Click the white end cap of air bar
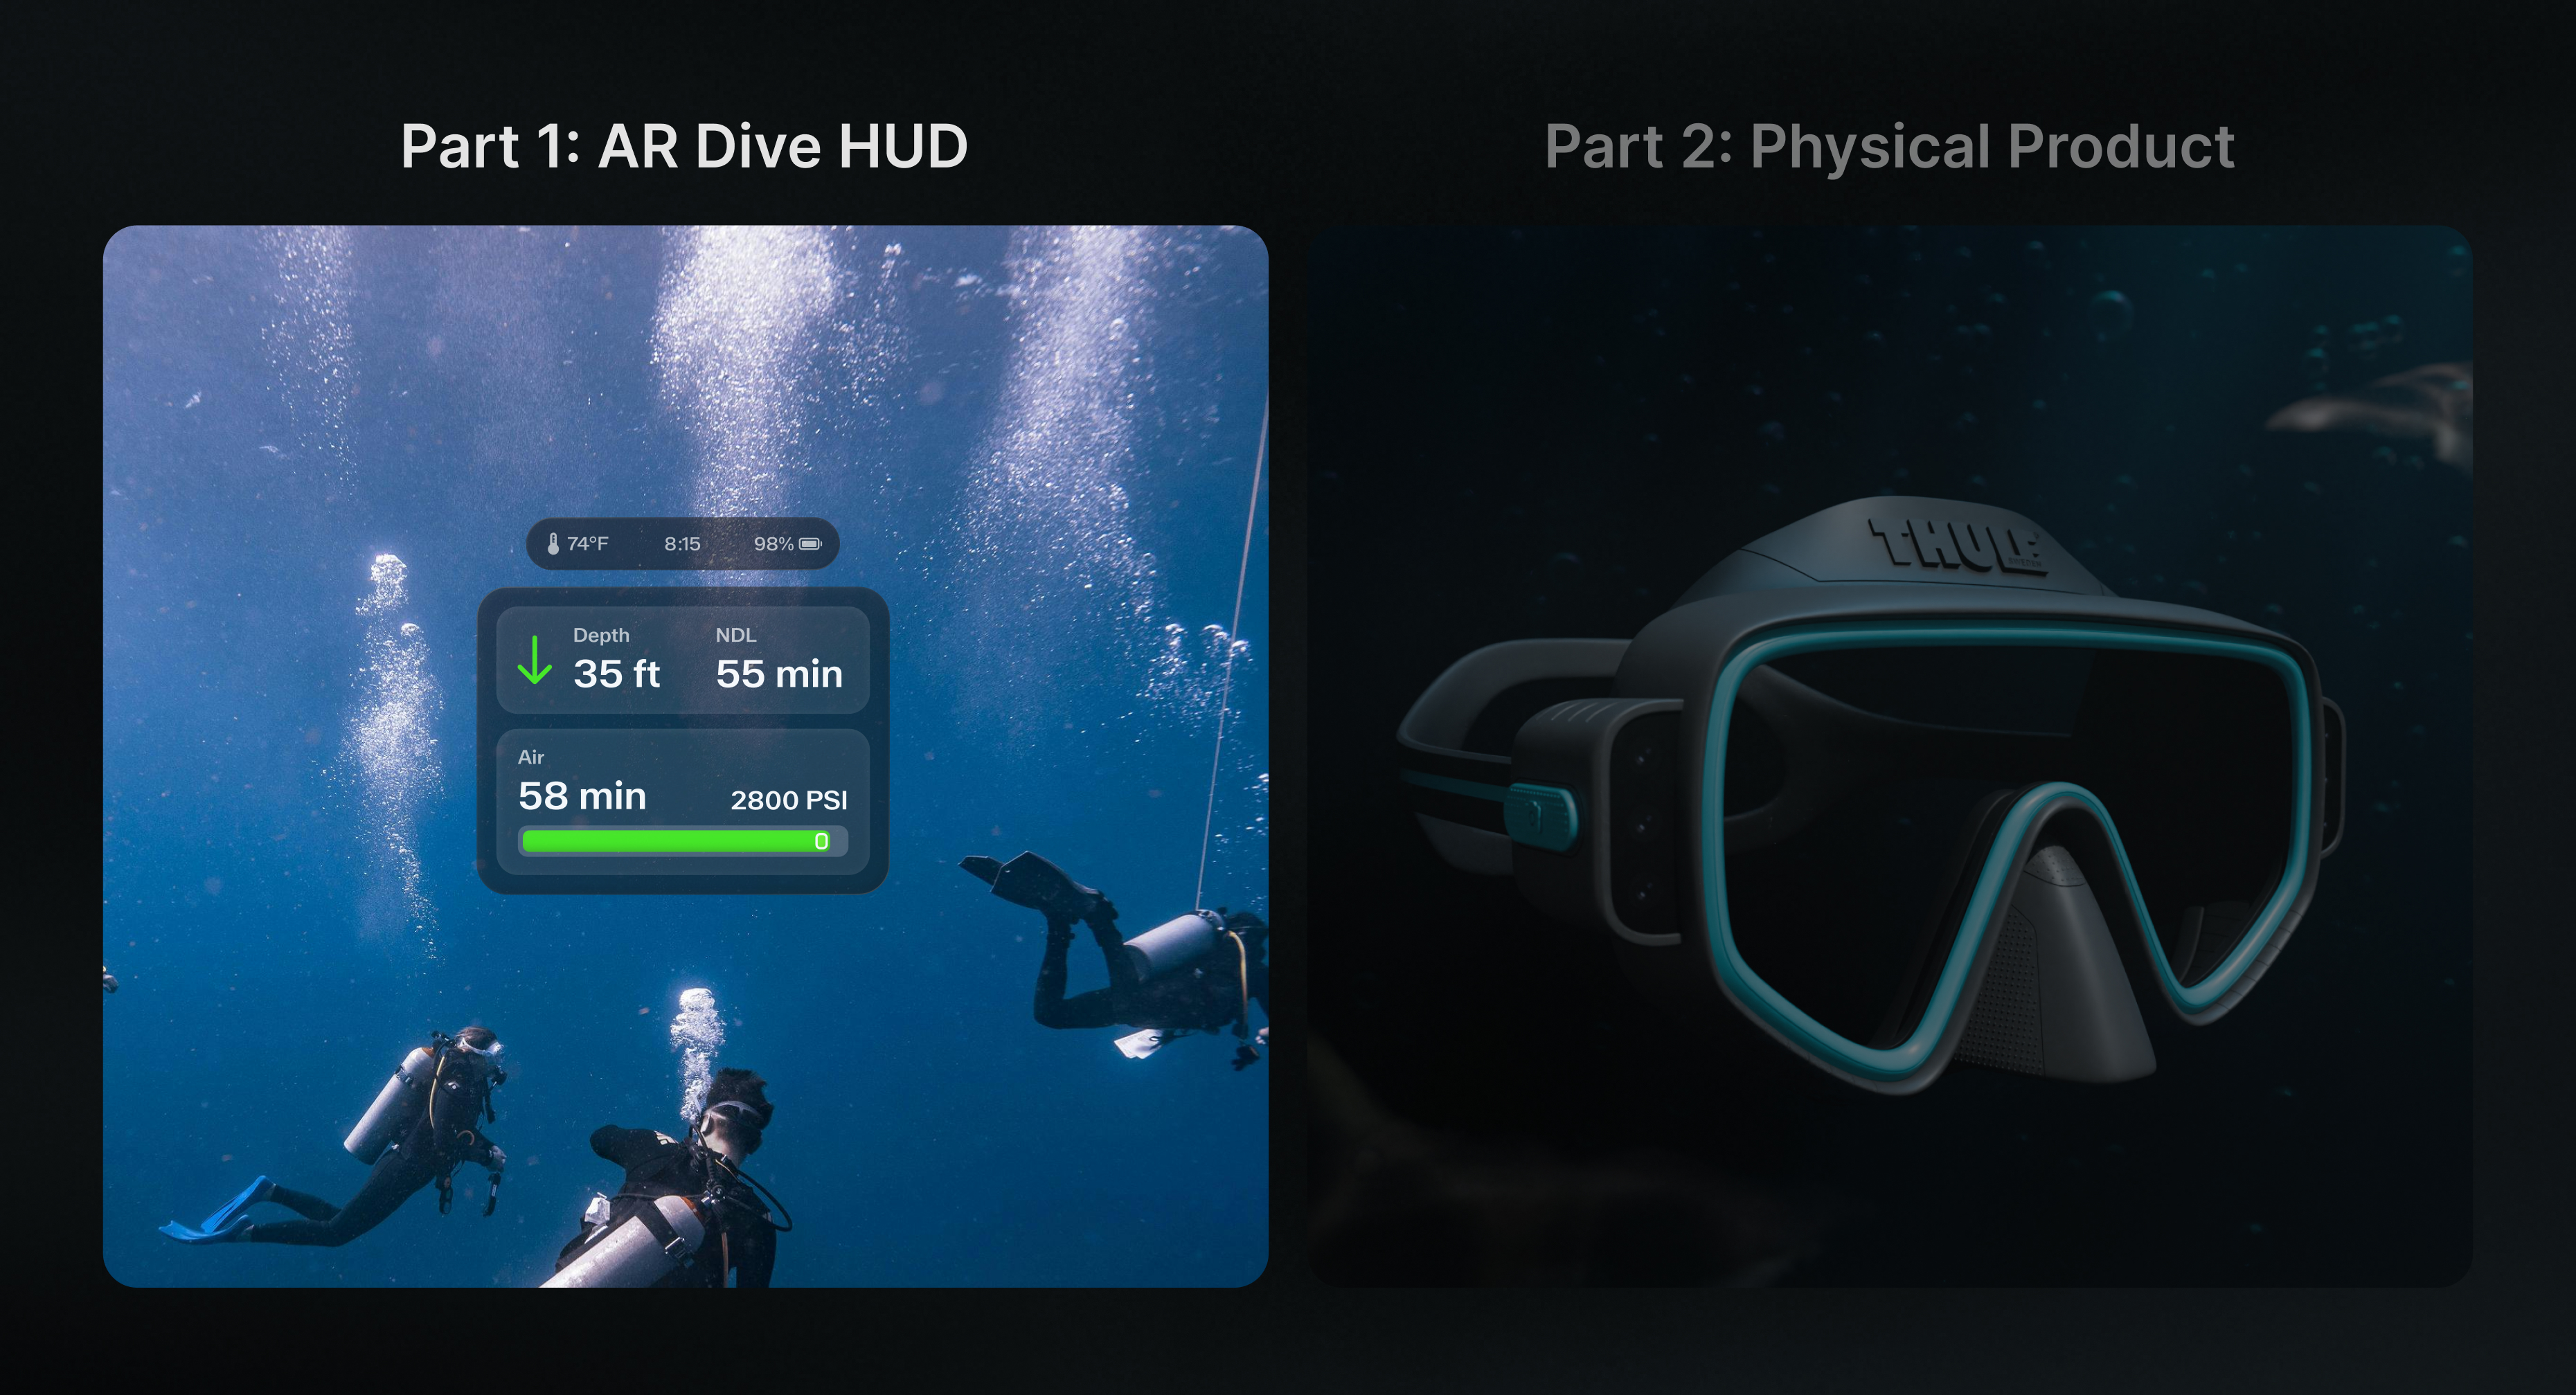 point(821,841)
